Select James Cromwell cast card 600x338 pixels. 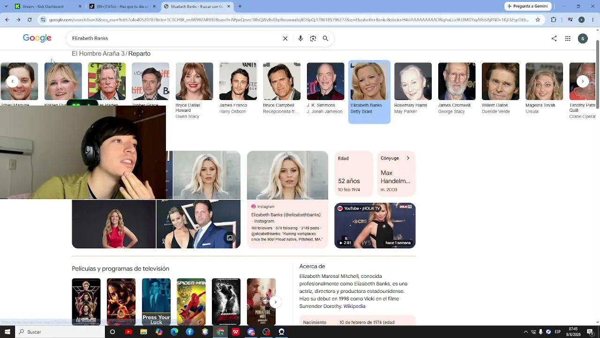click(457, 89)
